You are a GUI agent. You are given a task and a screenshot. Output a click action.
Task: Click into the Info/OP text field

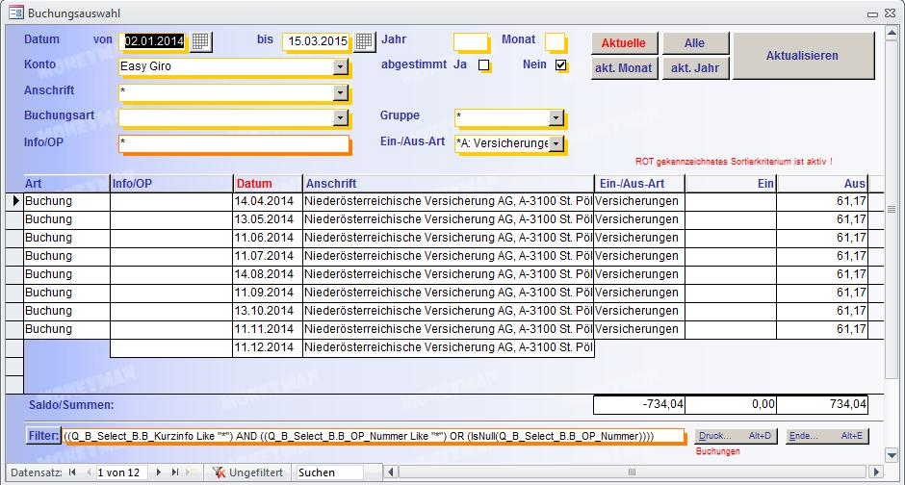tap(233, 143)
